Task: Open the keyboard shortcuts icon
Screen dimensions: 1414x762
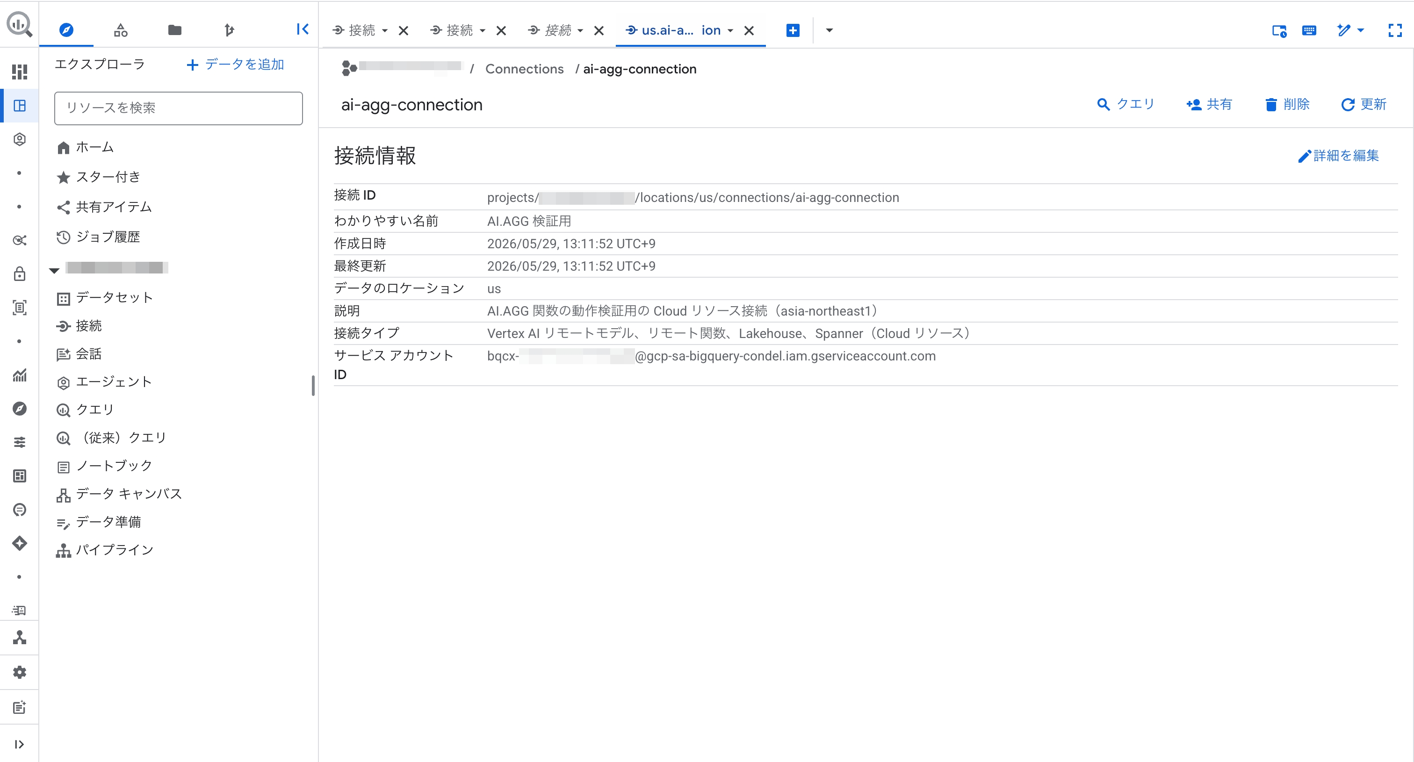Action: [x=1309, y=30]
